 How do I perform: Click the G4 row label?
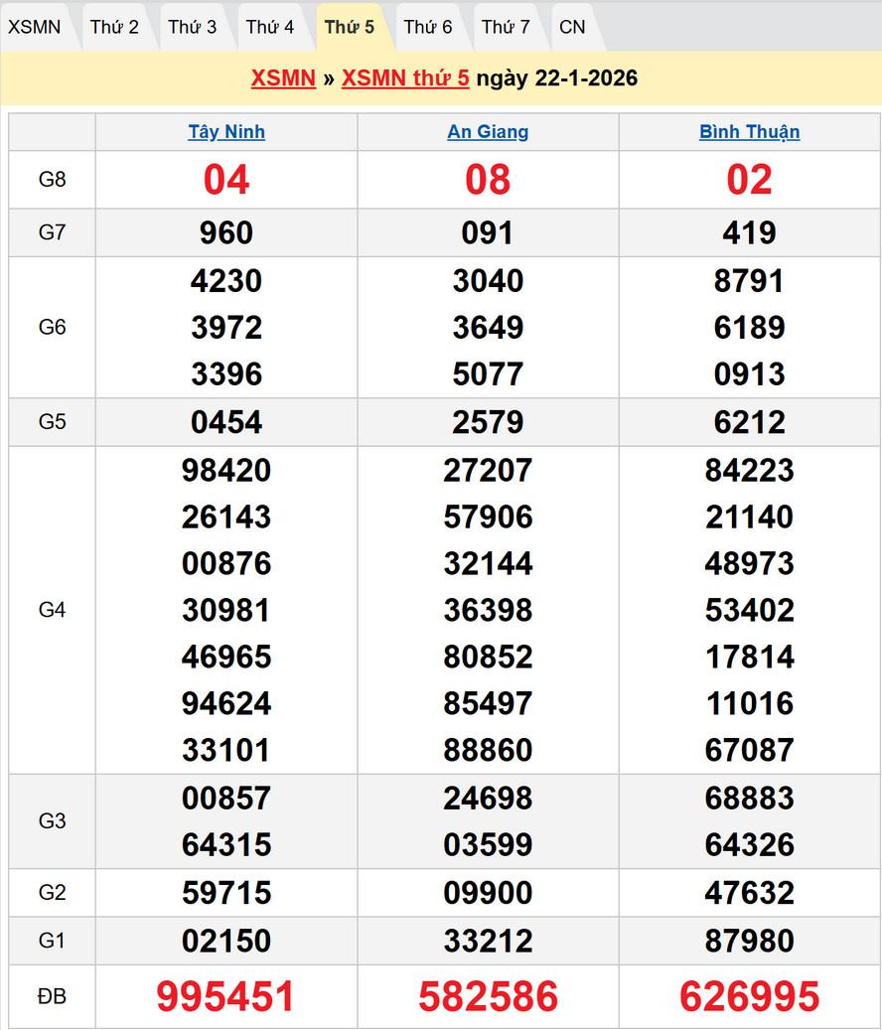52,610
